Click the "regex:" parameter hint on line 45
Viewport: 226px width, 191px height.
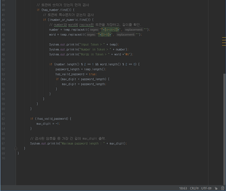(91, 35)
